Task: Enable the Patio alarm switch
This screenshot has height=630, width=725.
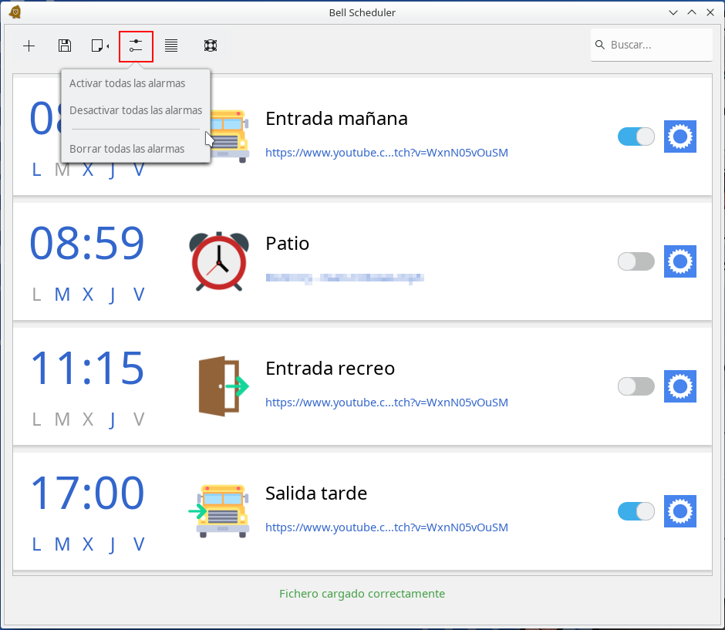Action: [x=636, y=261]
